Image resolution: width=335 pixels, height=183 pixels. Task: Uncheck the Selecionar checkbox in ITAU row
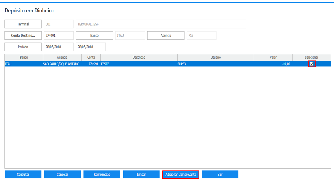point(312,64)
